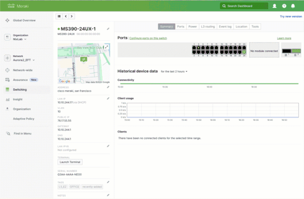
Task: Click switch port 24 on diagram
Action: tap(245, 51)
